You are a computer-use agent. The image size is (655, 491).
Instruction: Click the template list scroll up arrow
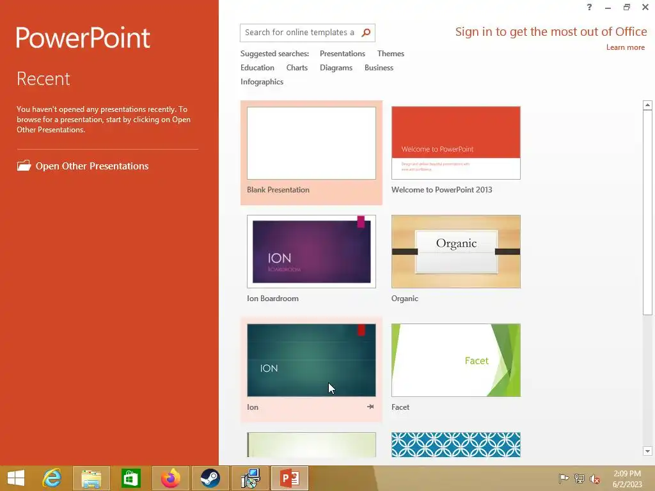click(647, 105)
